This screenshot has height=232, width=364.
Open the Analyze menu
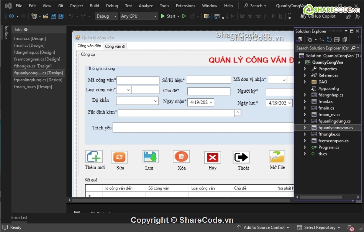click(146, 6)
